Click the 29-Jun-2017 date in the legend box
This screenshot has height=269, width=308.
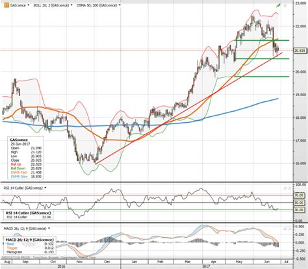click(20, 144)
